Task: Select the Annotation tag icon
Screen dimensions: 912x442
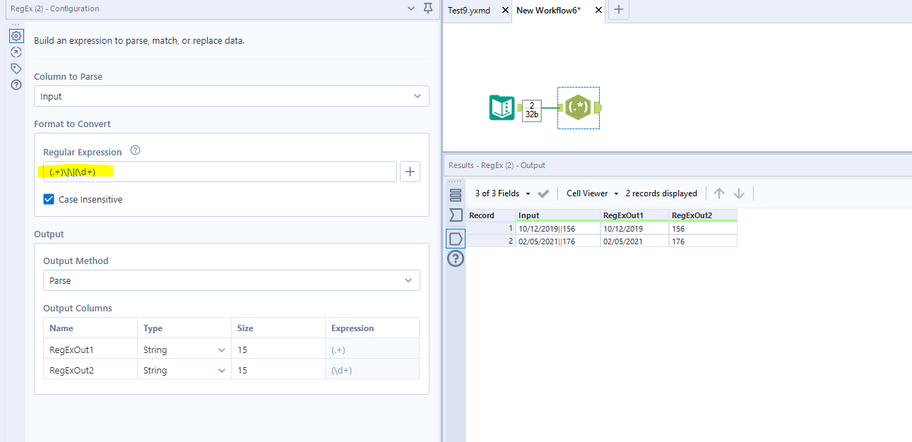Action: pyautogui.click(x=16, y=68)
